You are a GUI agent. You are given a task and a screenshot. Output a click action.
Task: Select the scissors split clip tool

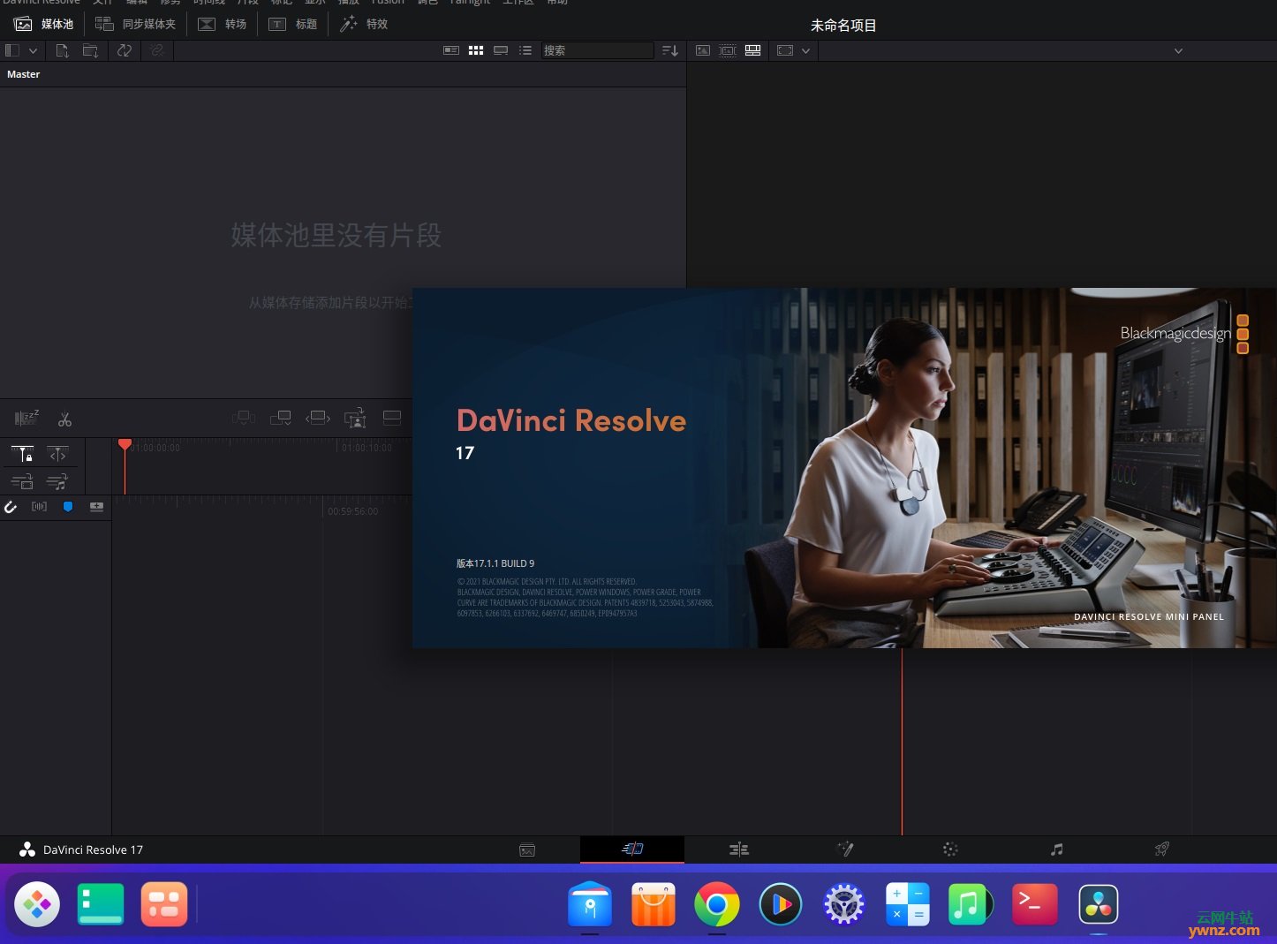coord(64,419)
